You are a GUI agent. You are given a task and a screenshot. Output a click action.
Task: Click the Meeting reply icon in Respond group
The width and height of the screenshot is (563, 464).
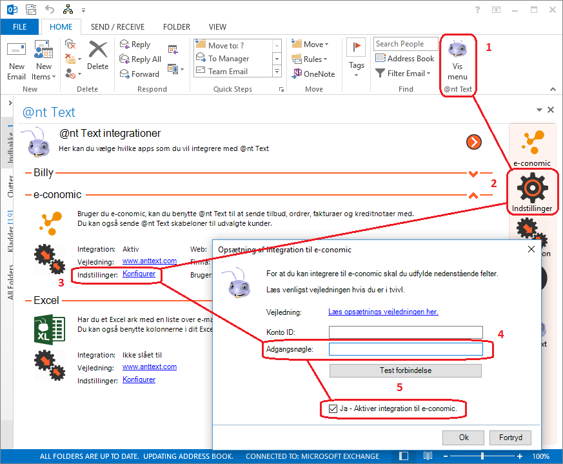(x=173, y=49)
